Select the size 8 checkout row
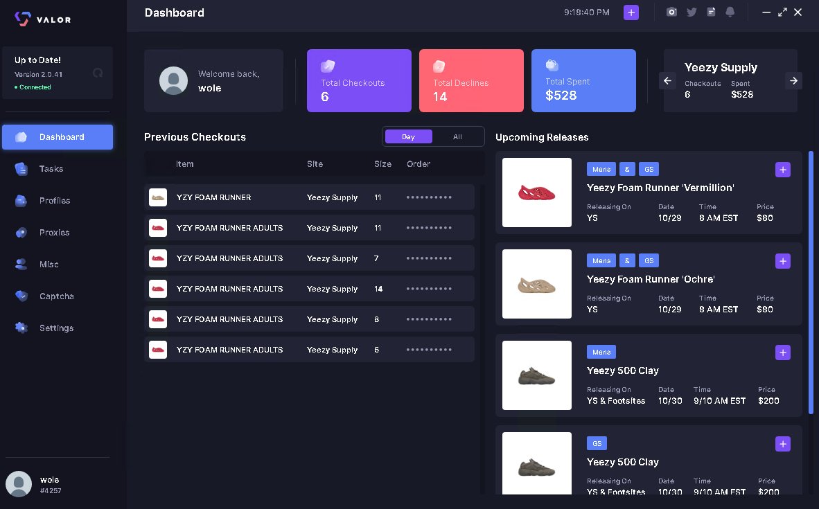This screenshot has height=509, width=819. pos(309,319)
